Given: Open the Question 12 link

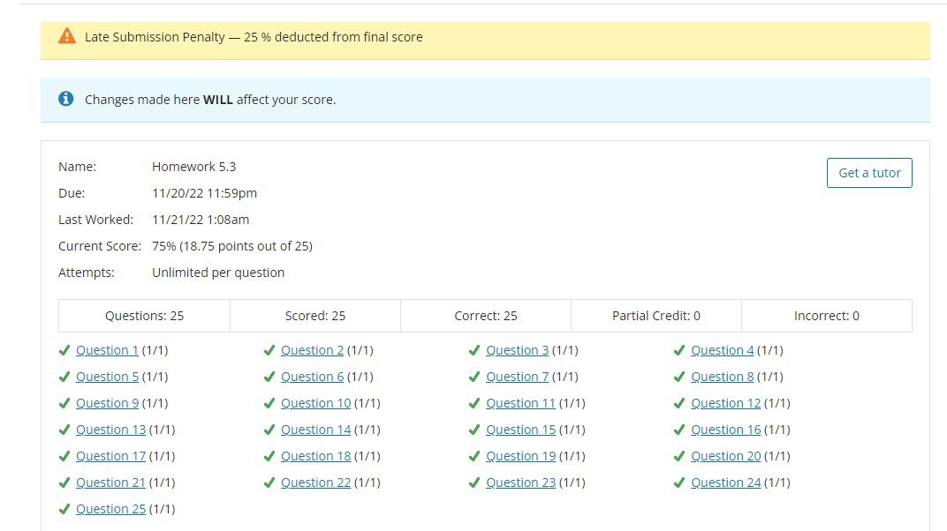Looking at the screenshot, I should (x=726, y=403).
